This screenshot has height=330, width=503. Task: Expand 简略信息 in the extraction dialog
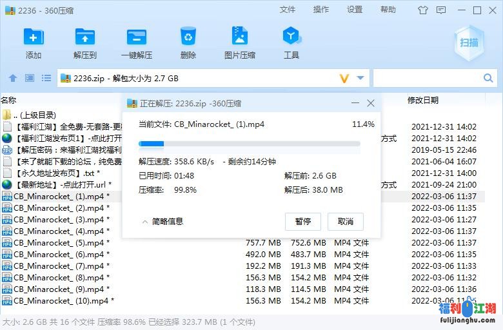[163, 221]
